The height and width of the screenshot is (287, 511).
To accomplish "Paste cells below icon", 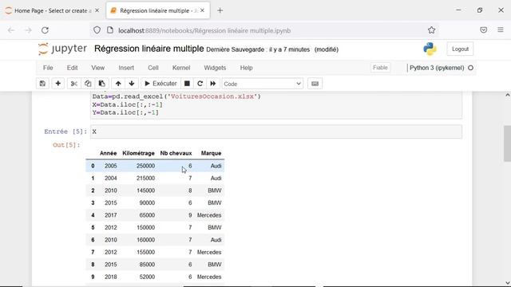I will (101, 84).
